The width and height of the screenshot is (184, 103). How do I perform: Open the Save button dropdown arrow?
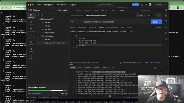pos(145,15)
